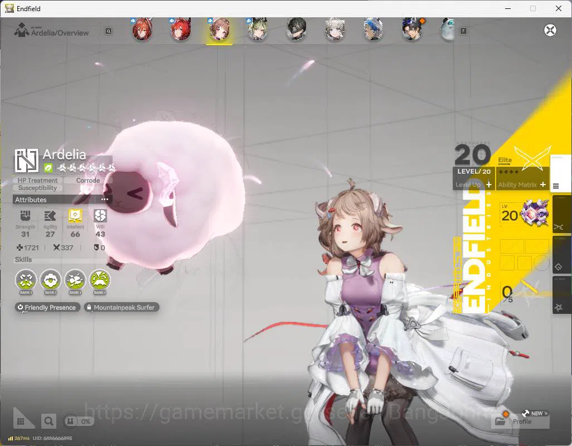Click the HP value 1721
This screenshot has height=446, width=572.
click(x=28, y=248)
